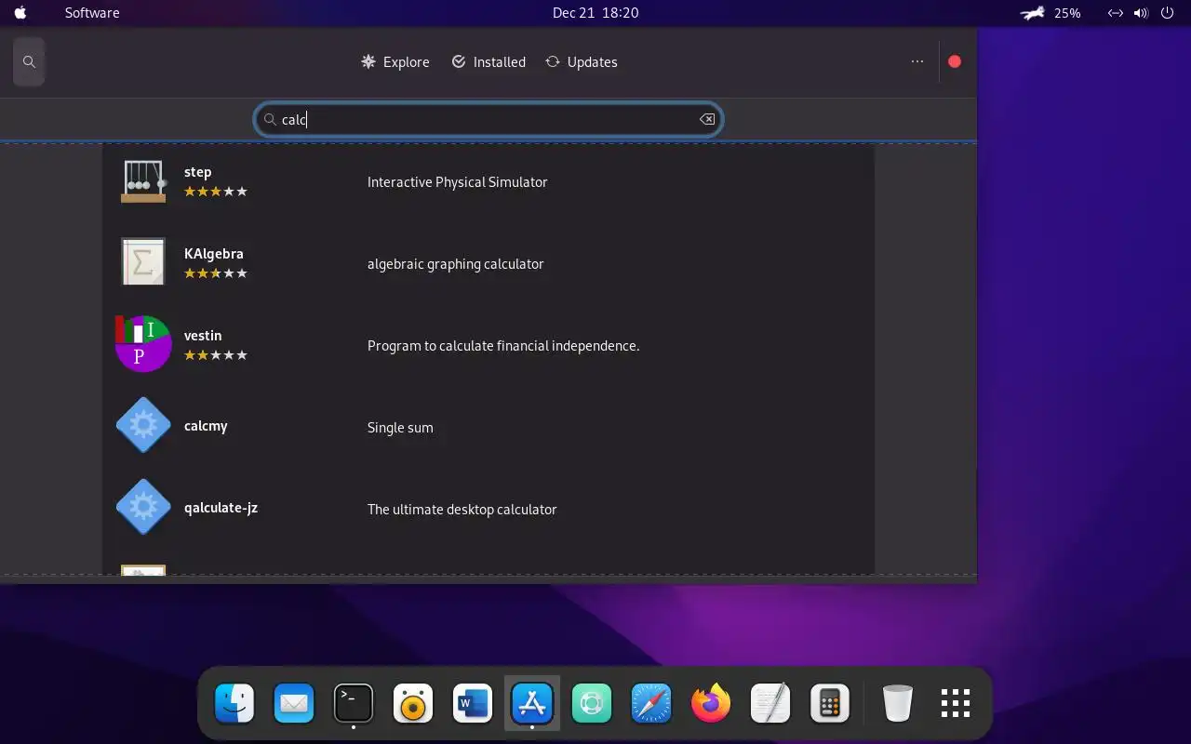
Task: Clear the search text with backspace icon
Action: (707, 119)
